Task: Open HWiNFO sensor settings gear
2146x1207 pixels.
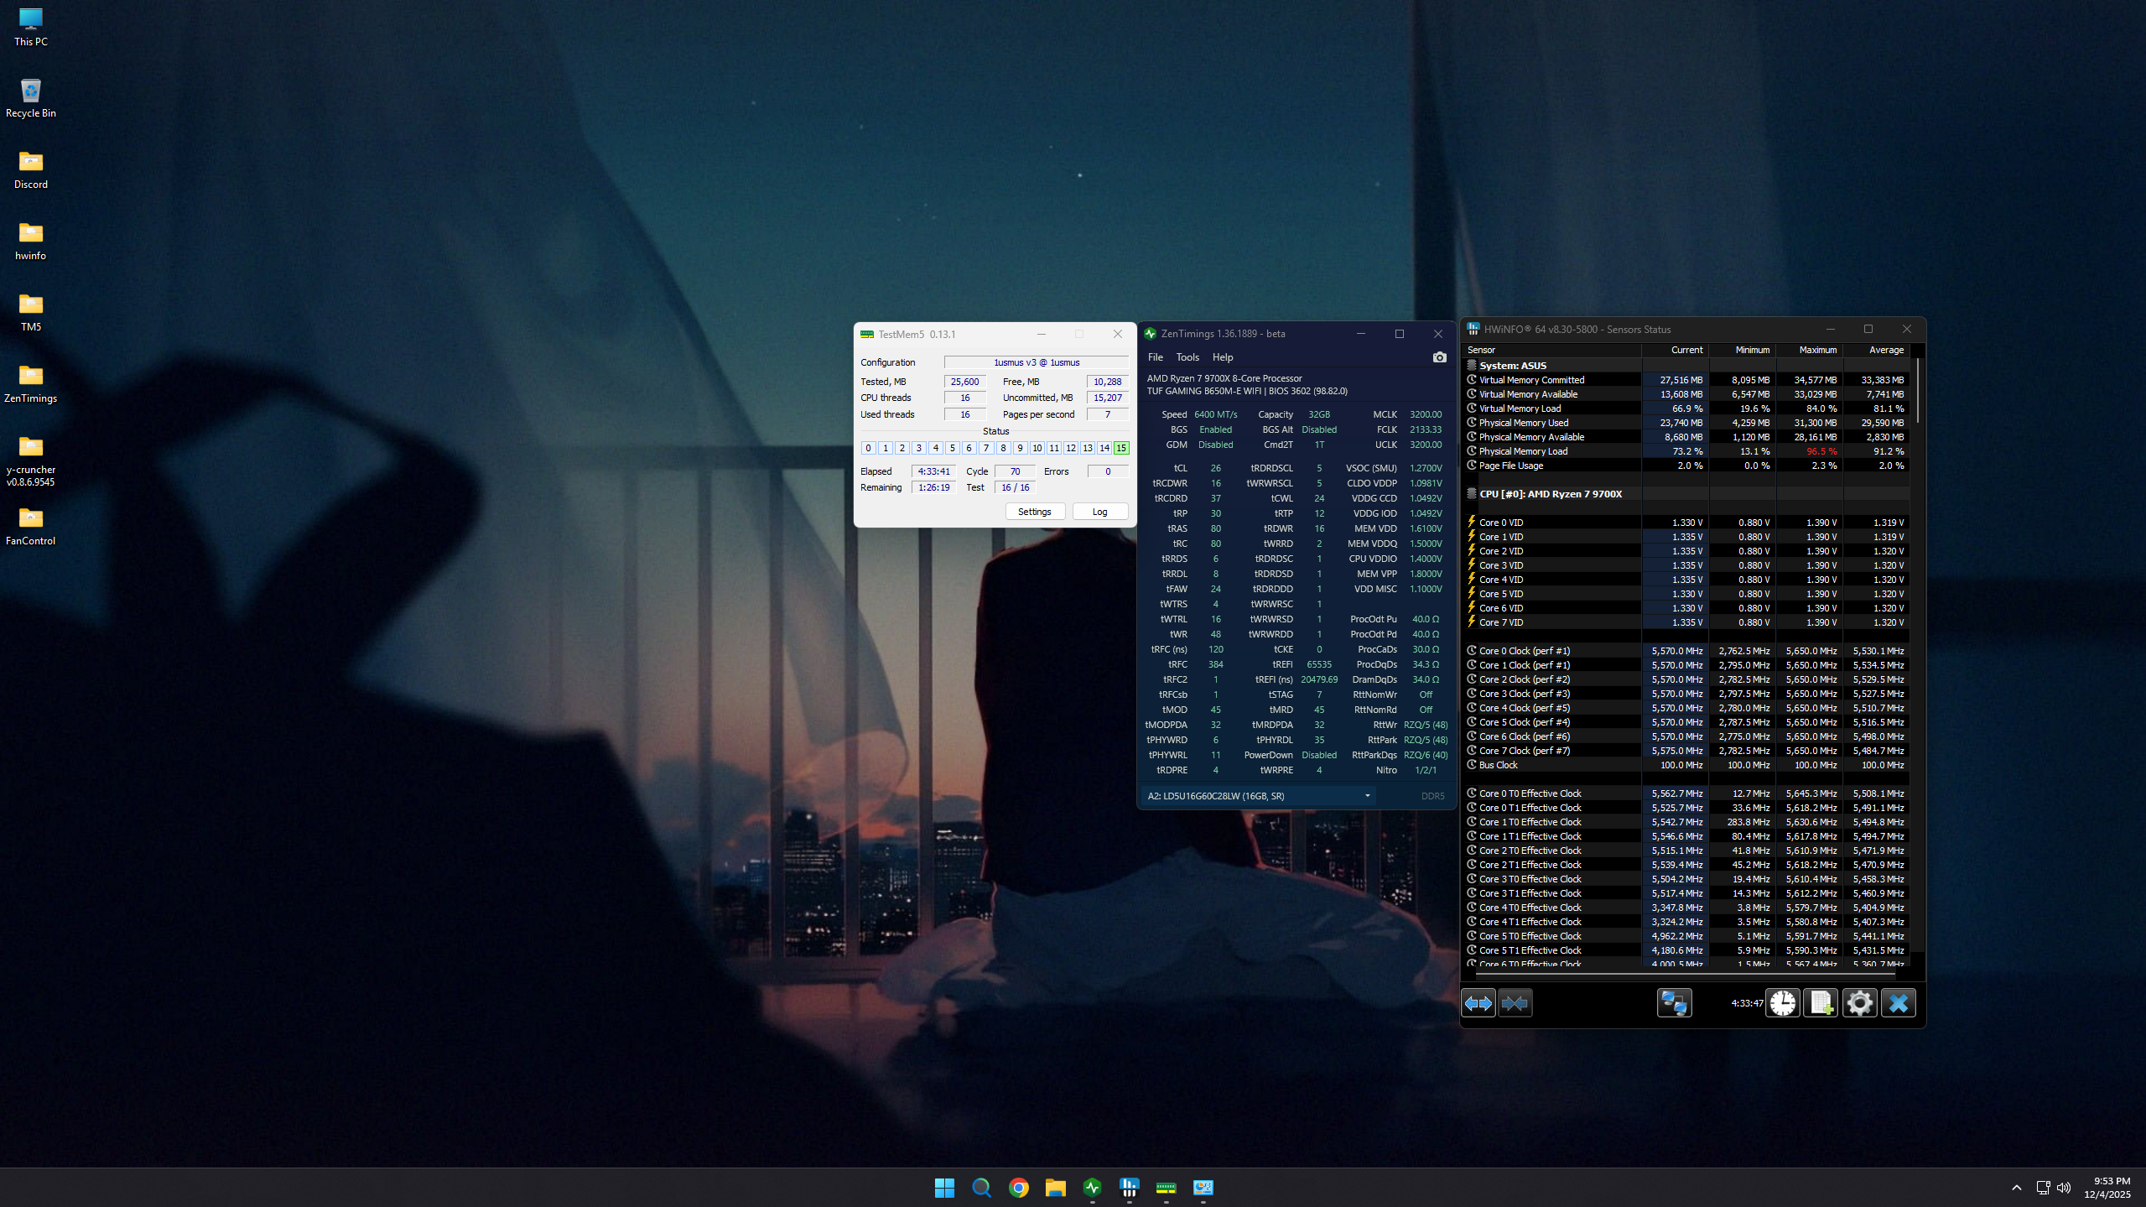Action: 1859,1003
